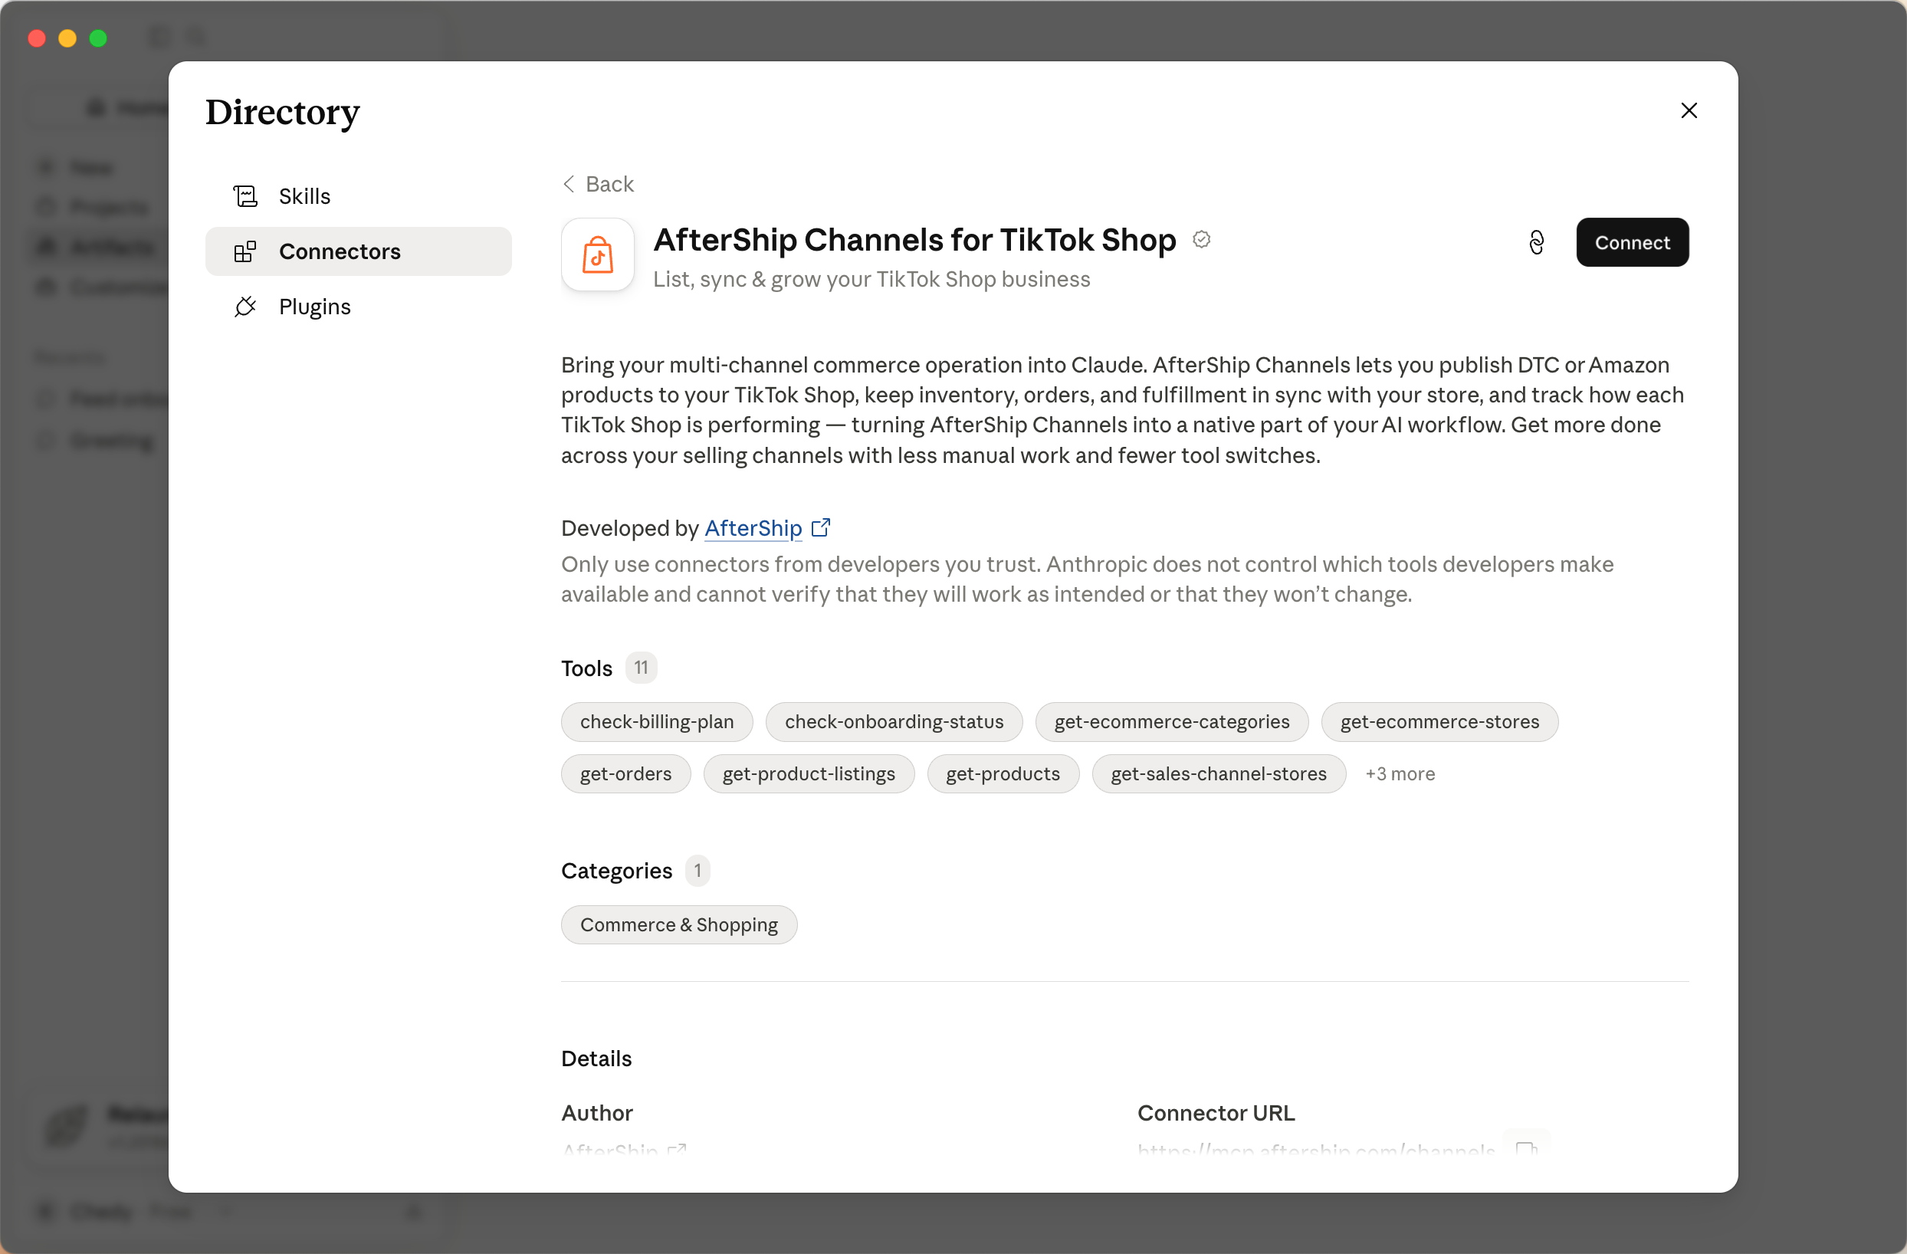Click the get-orders tool chip
The image size is (1907, 1254).
[x=625, y=774]
